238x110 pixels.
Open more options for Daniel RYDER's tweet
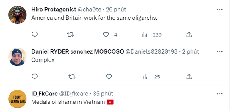click(x=220, y=52)
